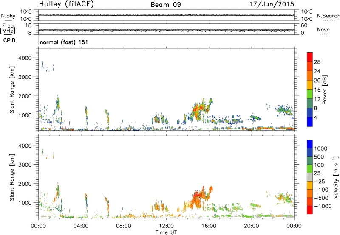Click the '16:00' time tick label
Viewport: 340px width, 235px height.
click(209, 226)
